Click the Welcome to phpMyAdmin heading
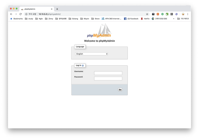199x139 pixels. pos(99,41)
